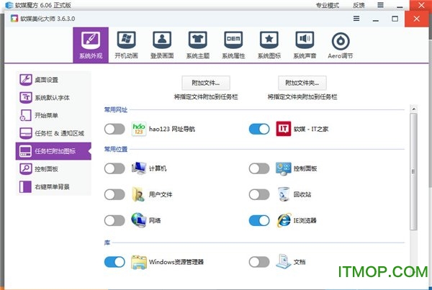Click the 桌面设置 sidebar icon
The height and width of the screenshot is (290, 432).
pos(26,80)
